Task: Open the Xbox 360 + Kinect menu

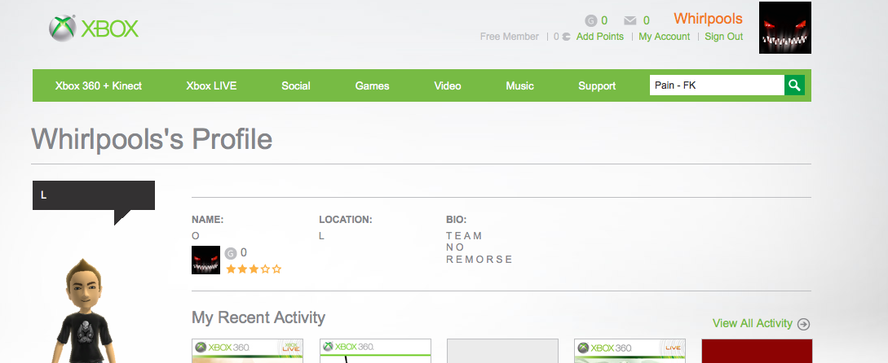Action: (x=99, y=86)
